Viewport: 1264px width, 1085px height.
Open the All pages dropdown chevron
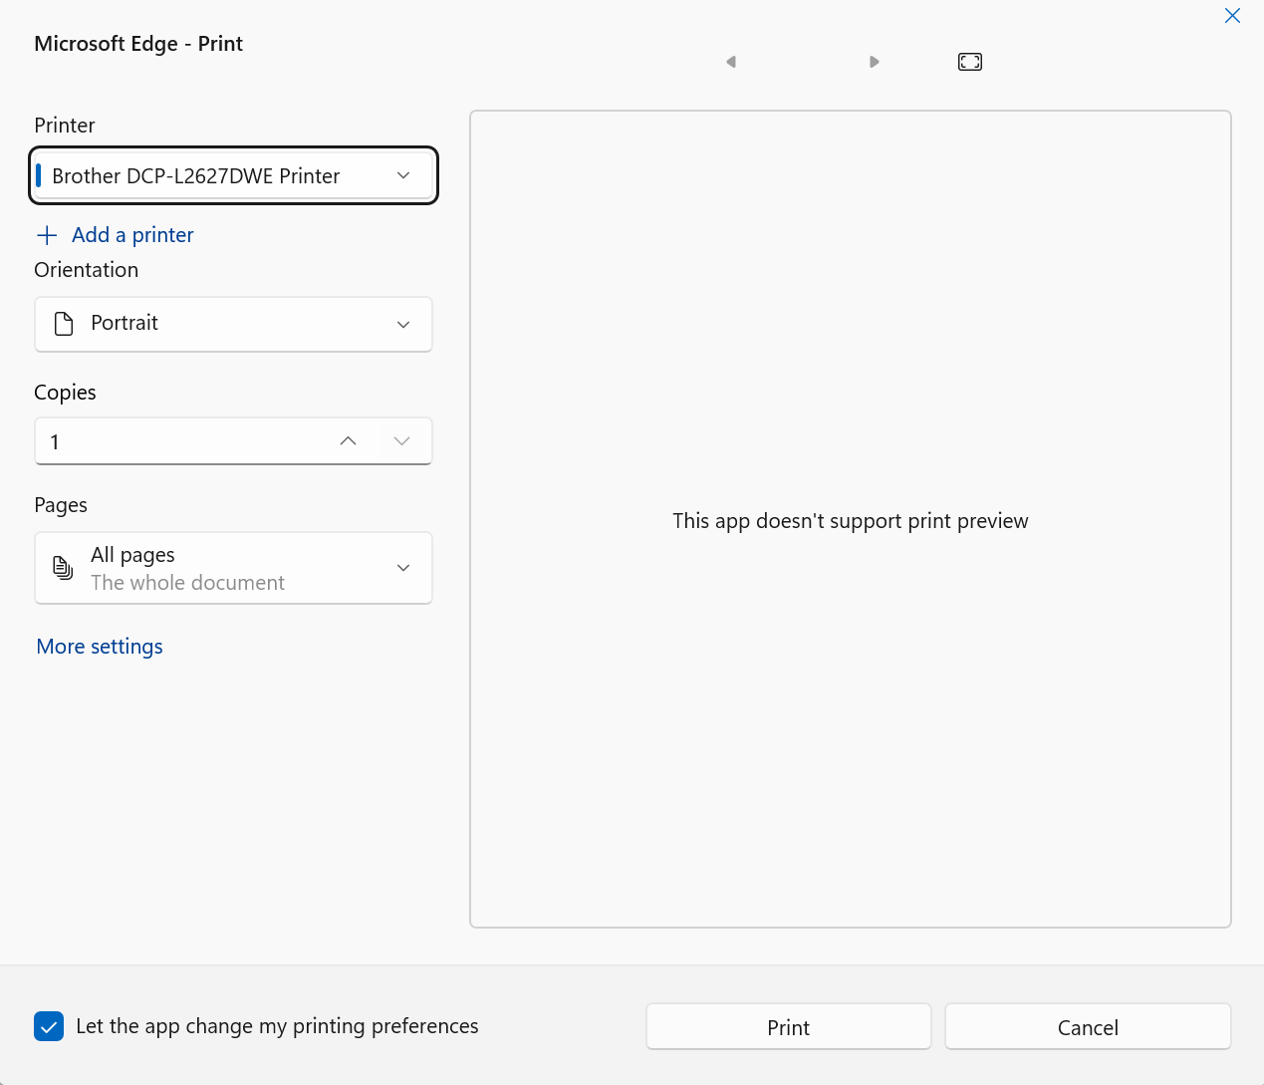[x=403, y=568]
